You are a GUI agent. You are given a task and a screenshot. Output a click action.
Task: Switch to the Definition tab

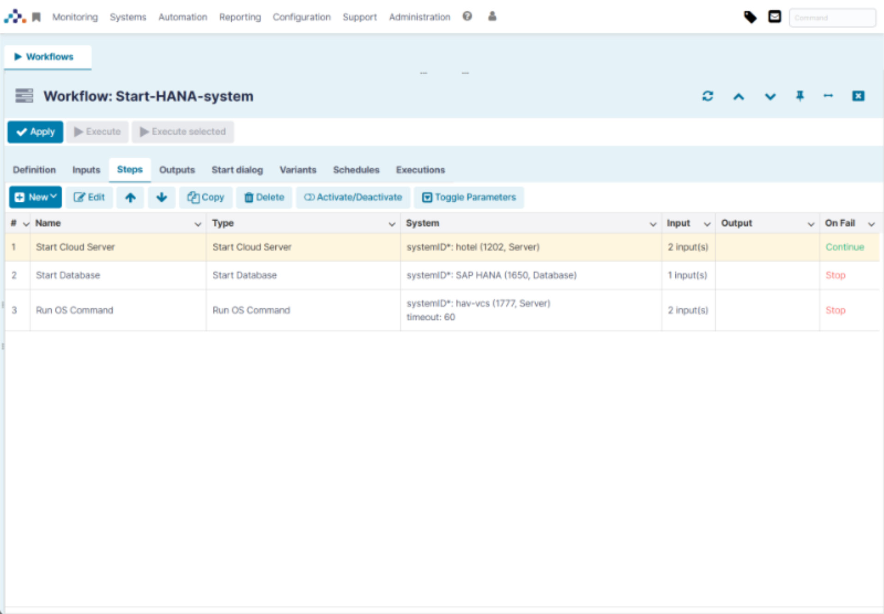click(34, 170)
